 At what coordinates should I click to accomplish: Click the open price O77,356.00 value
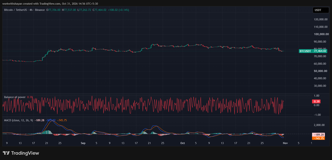(x=54, y=10)
